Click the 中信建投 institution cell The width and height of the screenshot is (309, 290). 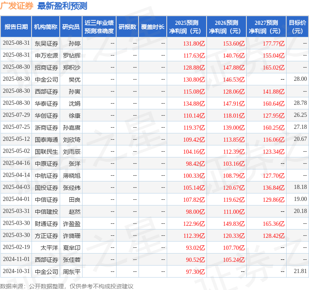(x=46, y=212)
